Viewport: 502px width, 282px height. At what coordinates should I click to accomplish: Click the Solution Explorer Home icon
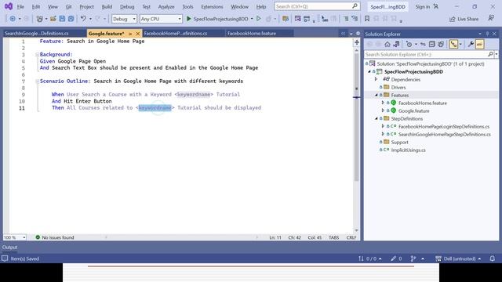pyautogui.click(x=387, y=45)
